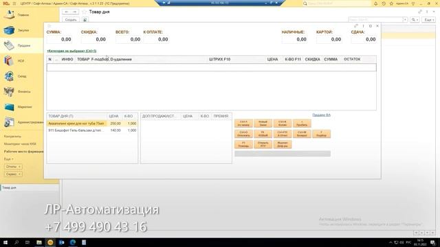Expand the Ещё item in the sidebar
The width and height of the screenshot is (440, 247).
click(8, 159)
